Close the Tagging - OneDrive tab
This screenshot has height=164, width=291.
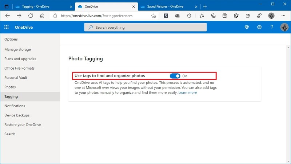point(71,7)
